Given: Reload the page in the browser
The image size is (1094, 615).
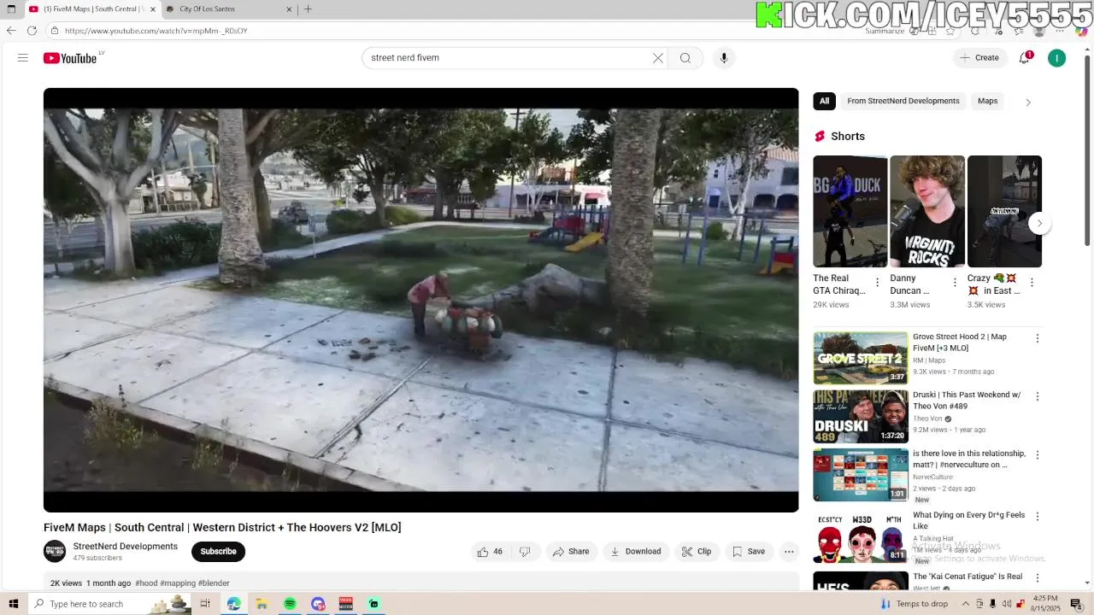Looking at the screenshot, I should (32, 31).
